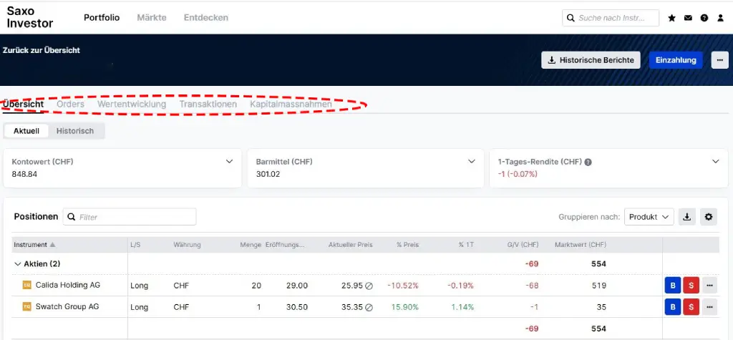Click the header three-dot more options button

pos(720,60)
